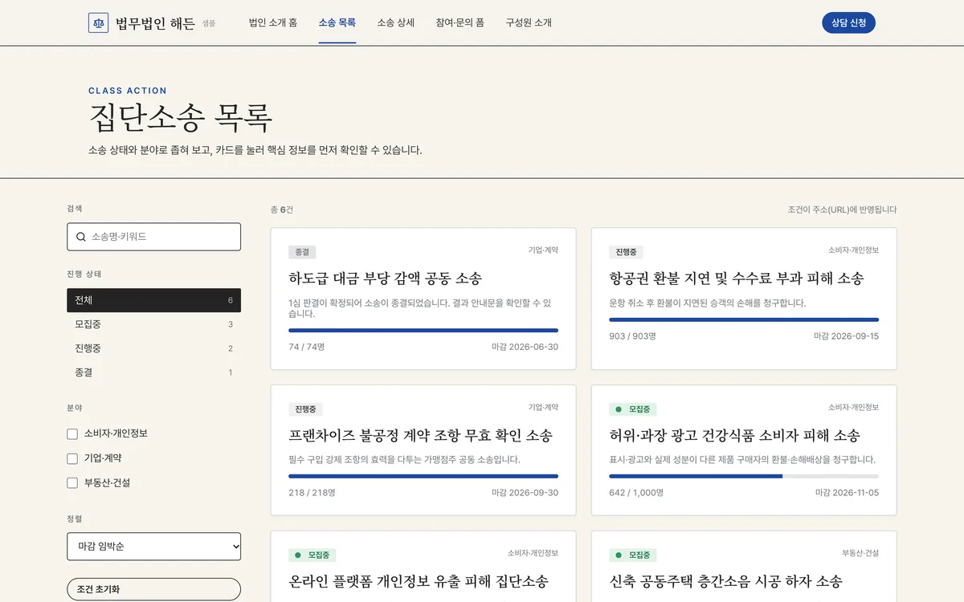Open the 온라인 플랫폼 개인정보 유출 피해 집단소송 card
Screen dimensions: 964x602
tap(423, 567)
